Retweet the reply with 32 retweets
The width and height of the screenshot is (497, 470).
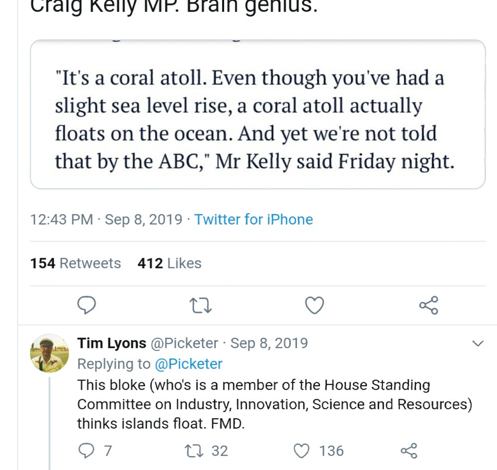click(191, 451)
